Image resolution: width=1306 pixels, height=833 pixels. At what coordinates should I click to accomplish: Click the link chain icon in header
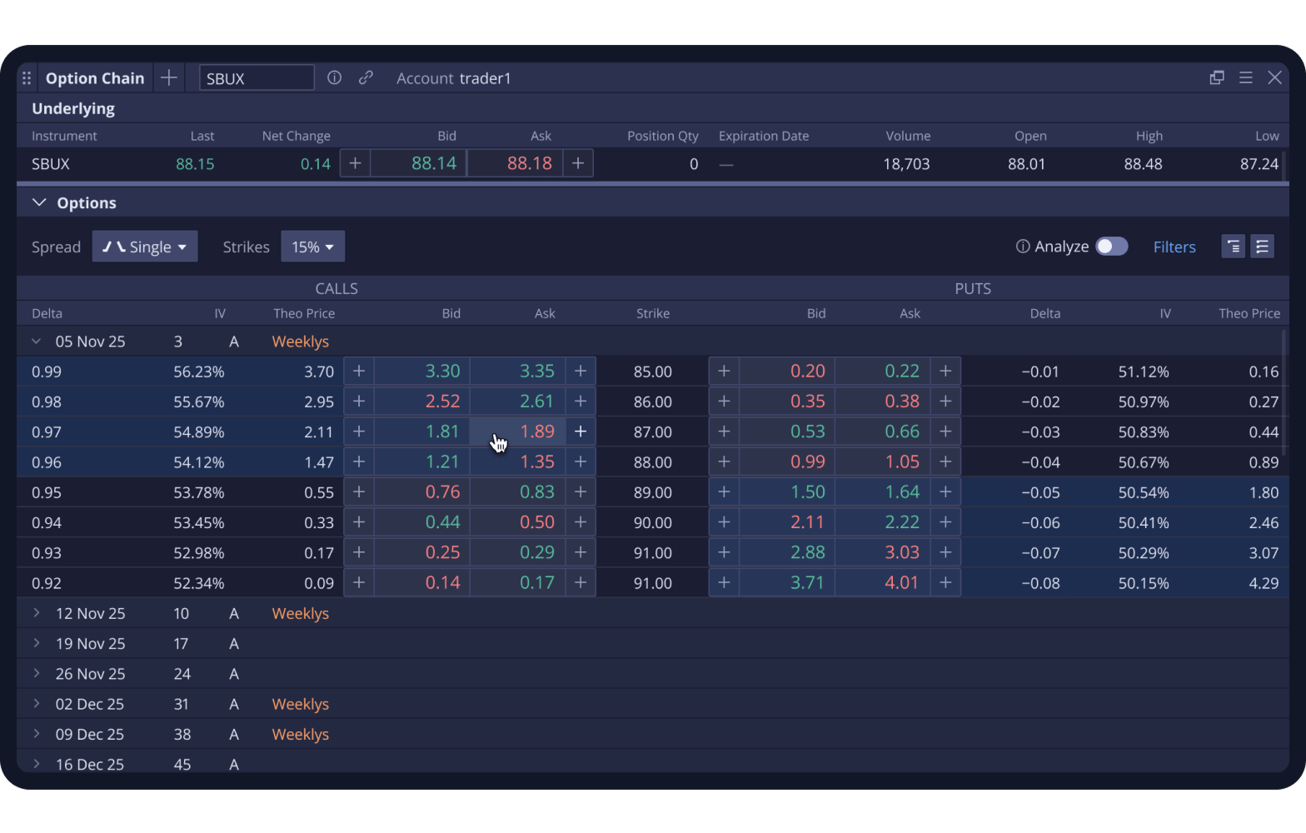[x=366, y=77]
